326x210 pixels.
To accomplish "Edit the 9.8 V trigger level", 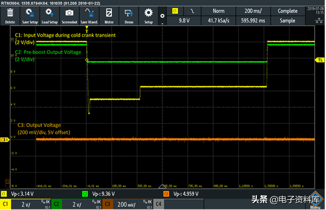I will coord(184,21).
